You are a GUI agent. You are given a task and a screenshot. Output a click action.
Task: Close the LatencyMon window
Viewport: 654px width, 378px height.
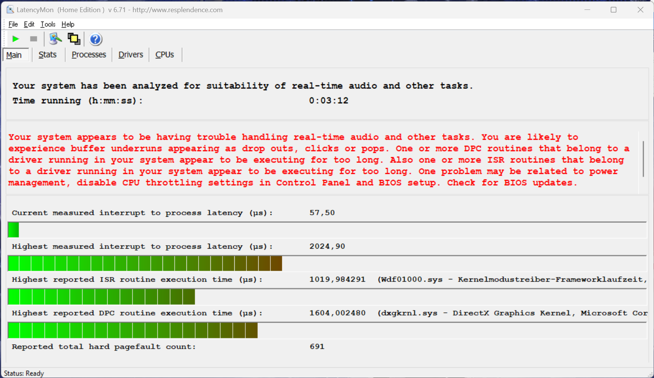(x=640, y=9)
